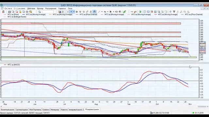Open the Система menu
Viewport: 209px width, 117px height.
click(x=8, y=8)
